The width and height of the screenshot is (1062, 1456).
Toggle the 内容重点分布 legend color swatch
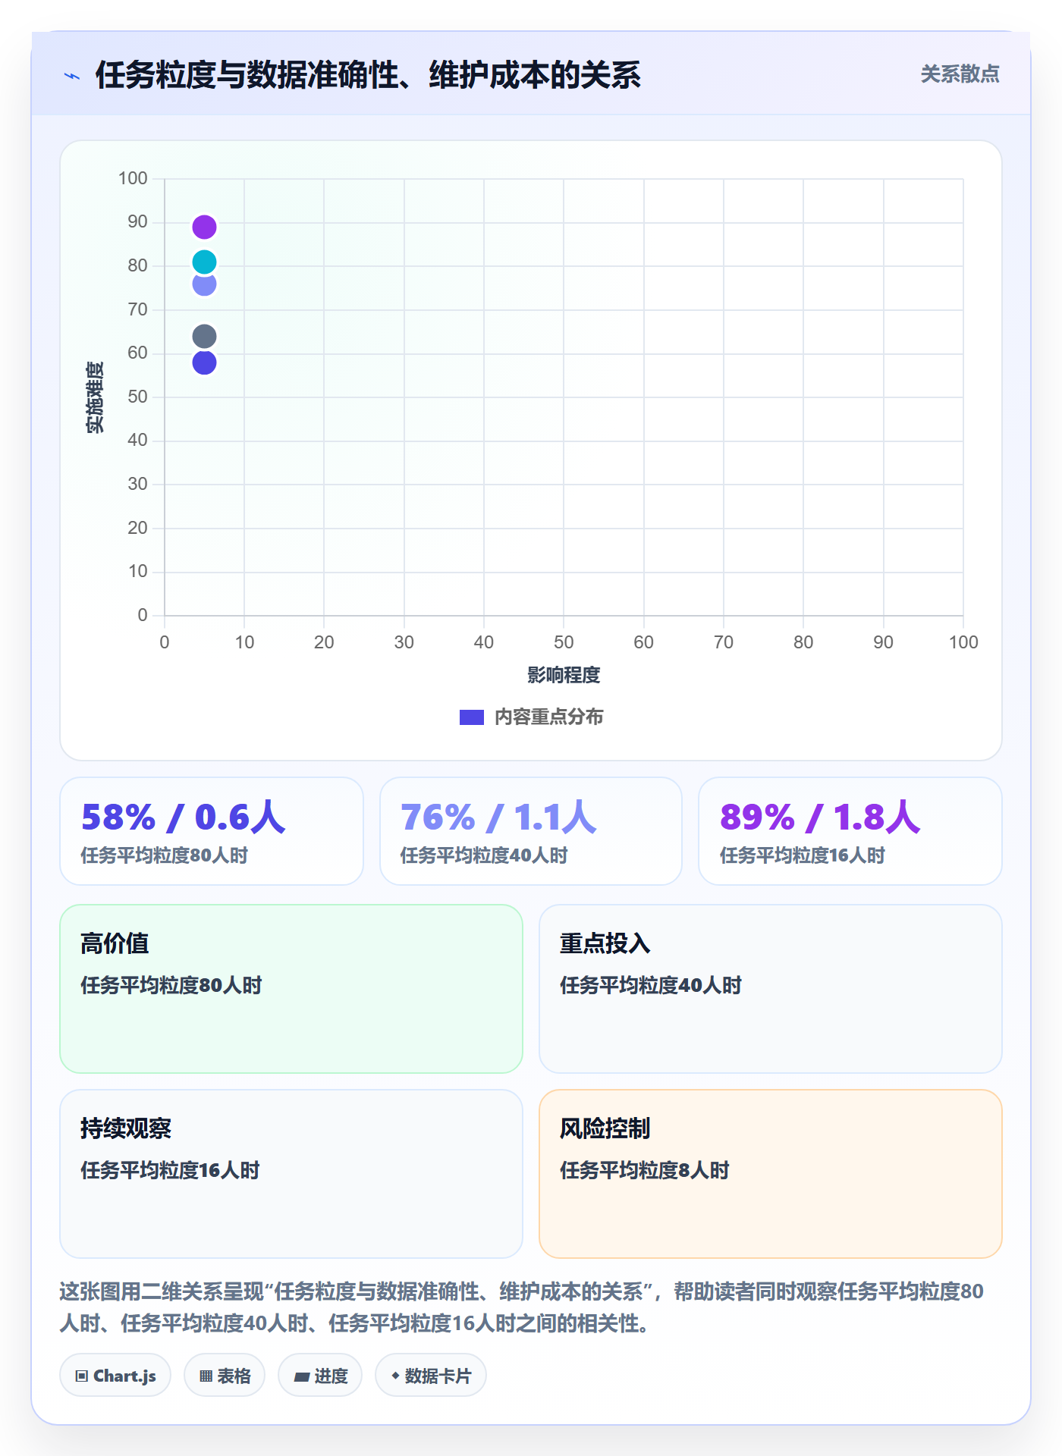coord(472,717)
